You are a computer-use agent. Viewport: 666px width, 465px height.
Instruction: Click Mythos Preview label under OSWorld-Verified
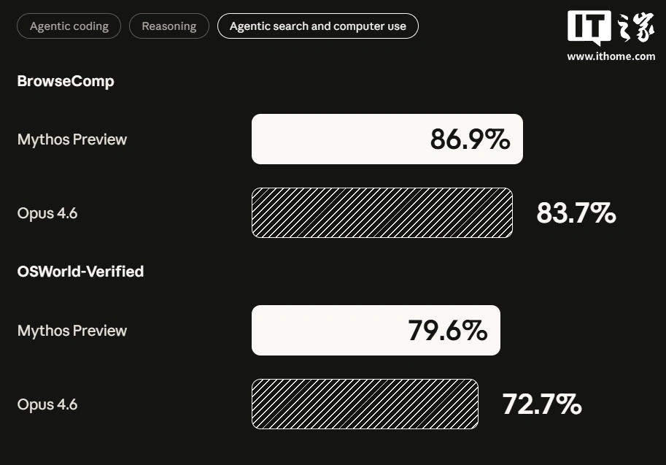pos(72,331)
